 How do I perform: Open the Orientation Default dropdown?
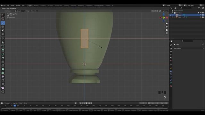coord(20,11)
